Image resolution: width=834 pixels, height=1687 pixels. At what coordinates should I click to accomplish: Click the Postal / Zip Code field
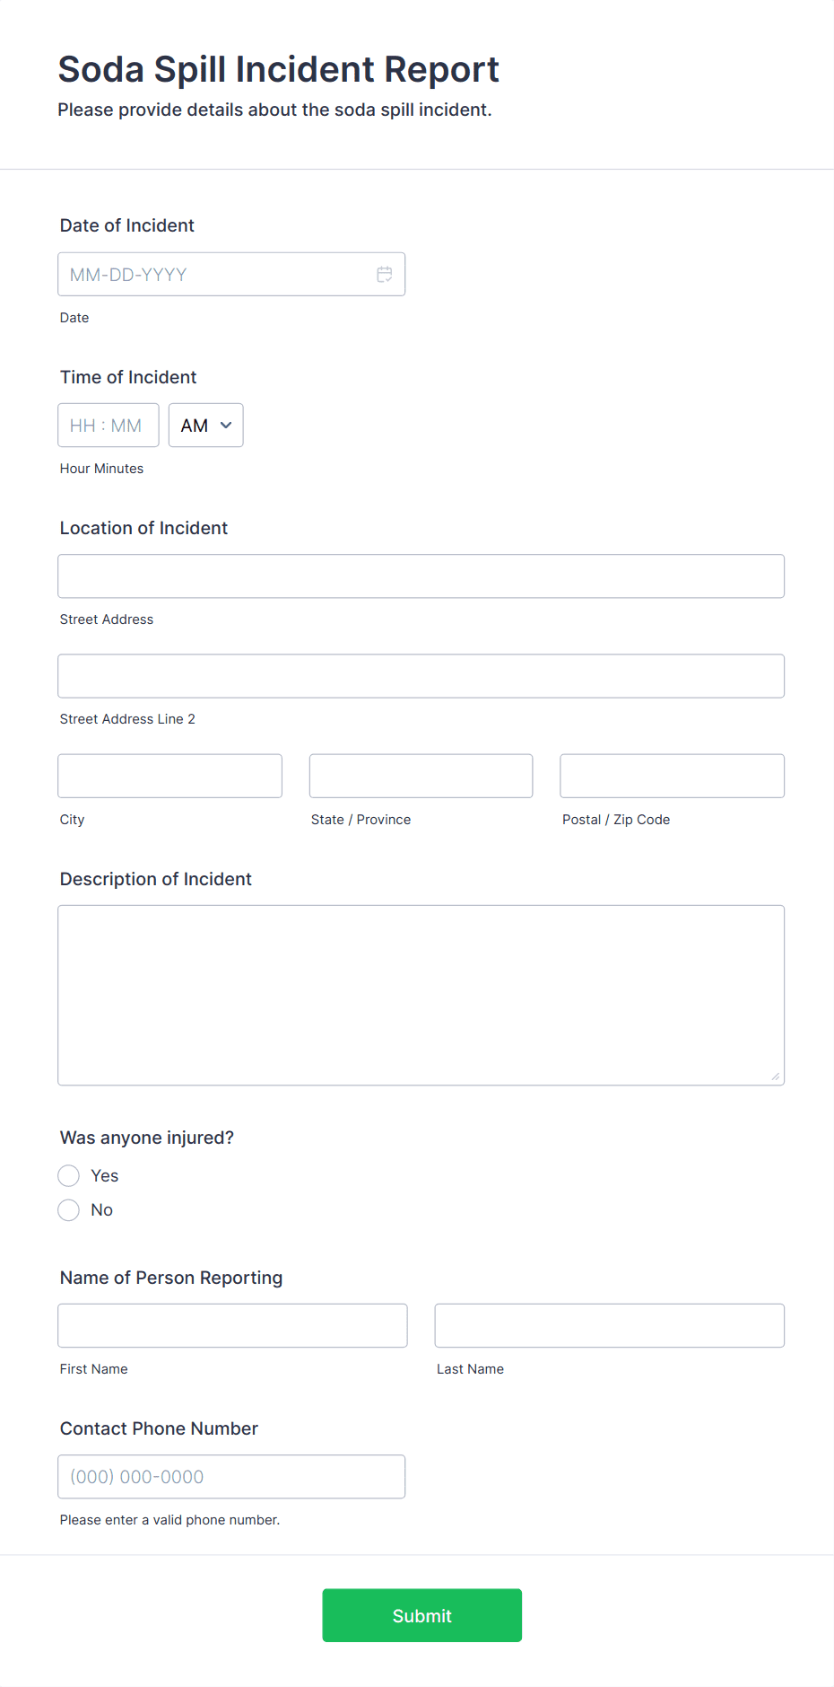[x=671, y=775]
